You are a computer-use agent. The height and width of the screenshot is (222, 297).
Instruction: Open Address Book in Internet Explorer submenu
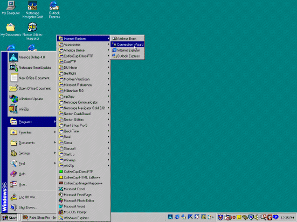127,39
